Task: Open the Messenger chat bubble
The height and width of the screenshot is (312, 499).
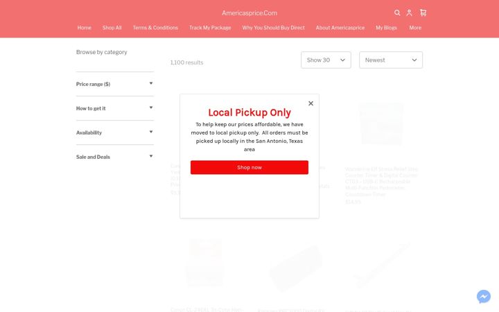Action: pos(484,297)
